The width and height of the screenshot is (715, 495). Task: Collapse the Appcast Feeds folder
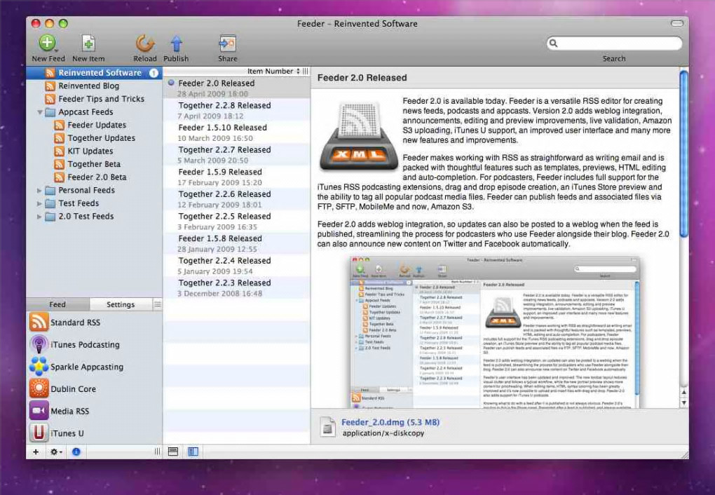tap(40, 112)
